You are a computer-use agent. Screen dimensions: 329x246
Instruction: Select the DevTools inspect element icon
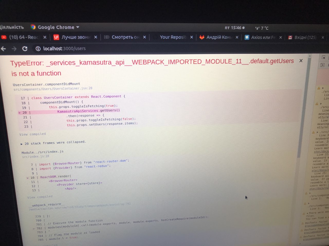point(323,57)
